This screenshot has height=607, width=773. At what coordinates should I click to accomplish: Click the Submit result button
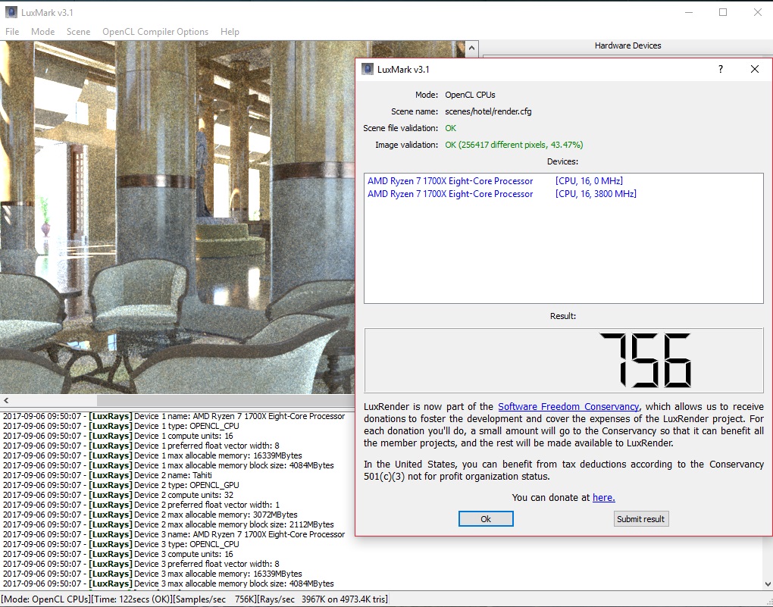(x=640, y=519)
